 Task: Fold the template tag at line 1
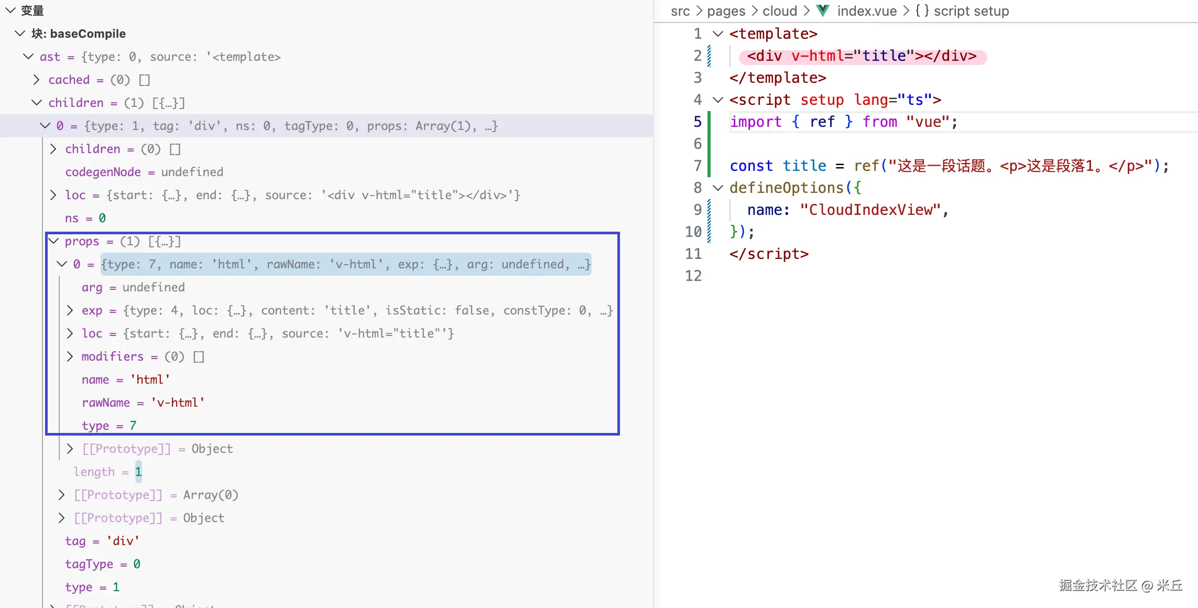pyautogui.click(x=718, y=34)
